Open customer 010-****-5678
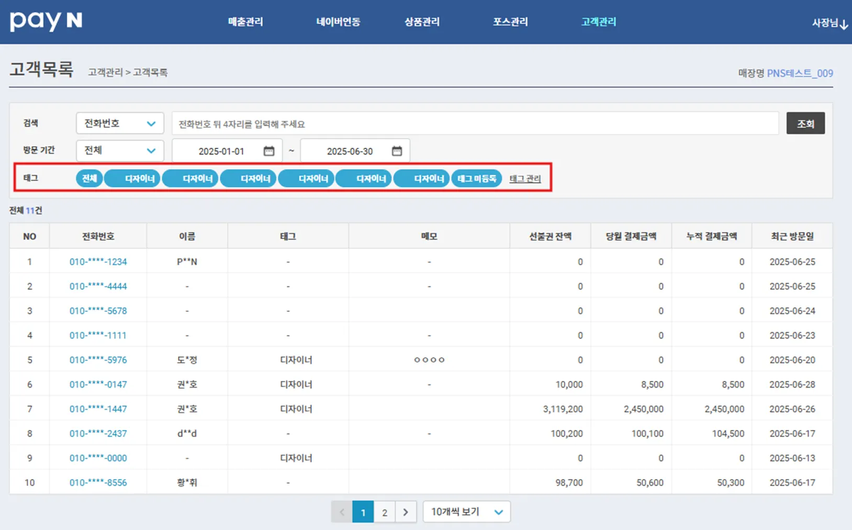This screenshot has height=530, width=852. pos(98,311)
